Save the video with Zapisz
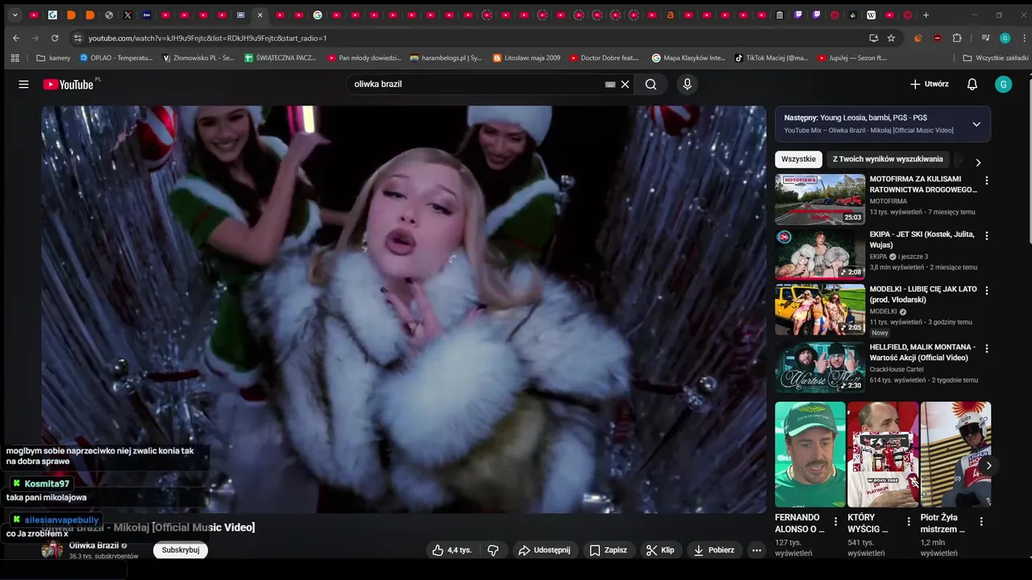Viewport: 1032px width, 580px height. pyautogui.click(x=608, y=550)
